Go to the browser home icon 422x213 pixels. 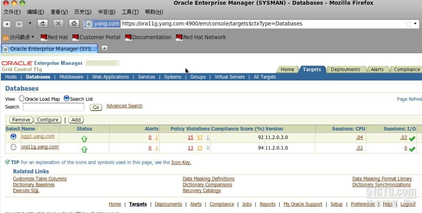(74, 24)
